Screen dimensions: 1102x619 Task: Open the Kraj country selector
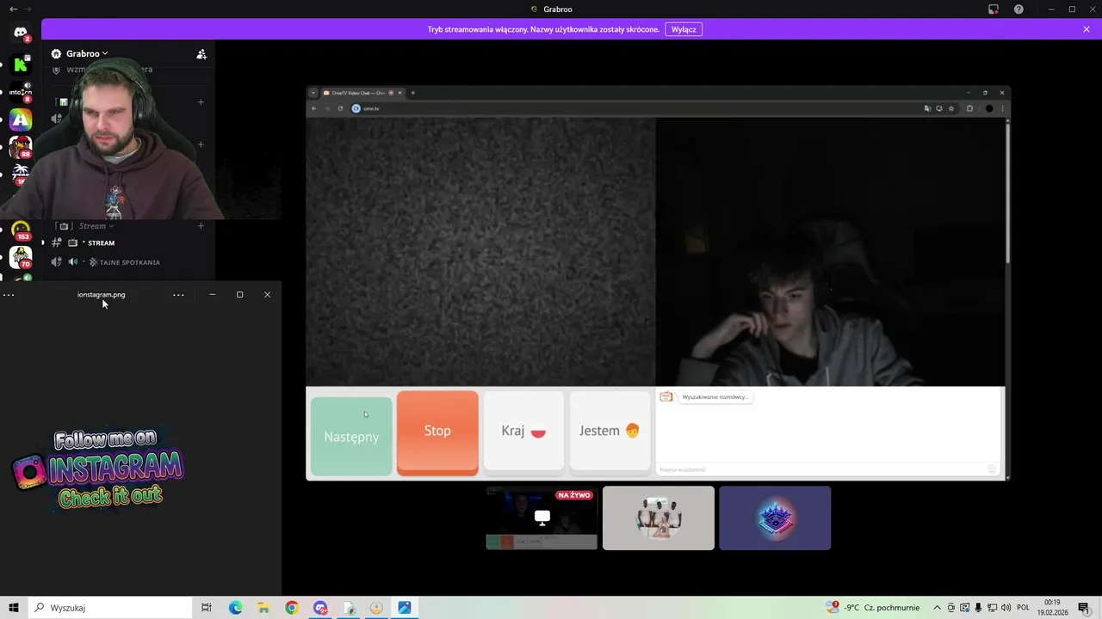pos(523,431)
